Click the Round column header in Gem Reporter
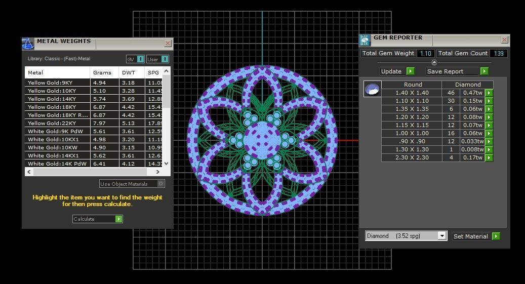Image resolution: width=525 pixels, height=284 pixels. pyautogui.click(x=412, y=85)
